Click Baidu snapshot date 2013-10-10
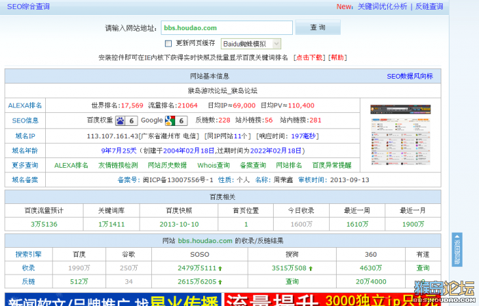This screenshot has height=306, width=479. point(179,225)
